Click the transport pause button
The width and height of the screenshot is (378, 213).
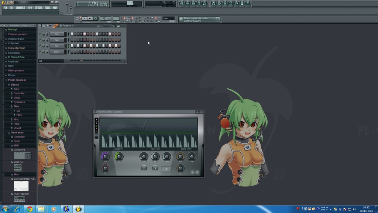pyautogui.click(x=85, y=18)
